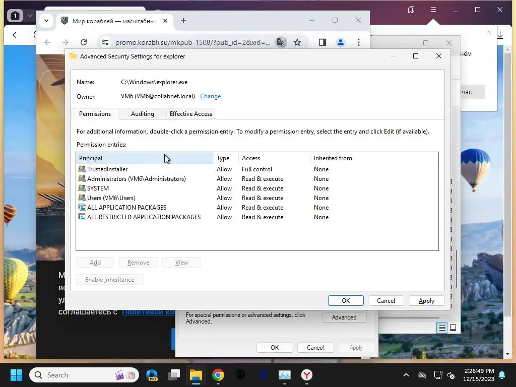Select the Administrators (VM6\Administrators) entry
The image size is (516, 387).
coord(256,179)
